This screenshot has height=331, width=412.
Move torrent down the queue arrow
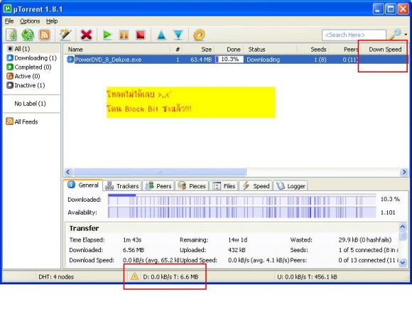178,35
